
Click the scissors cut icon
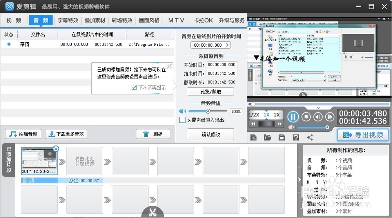point(152,212)
